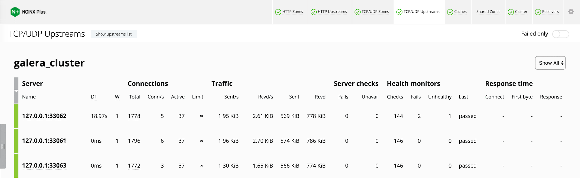
Task: Click the Show upstreams list button
Action: pyautogui.click(x=114, y=34)
